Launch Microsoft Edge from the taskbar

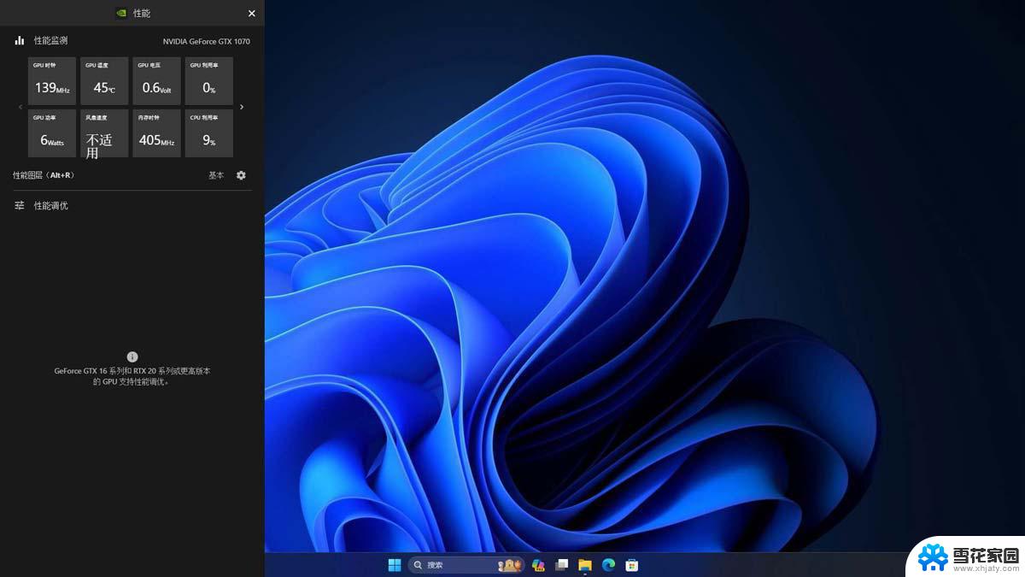click(x=608, y=565)
